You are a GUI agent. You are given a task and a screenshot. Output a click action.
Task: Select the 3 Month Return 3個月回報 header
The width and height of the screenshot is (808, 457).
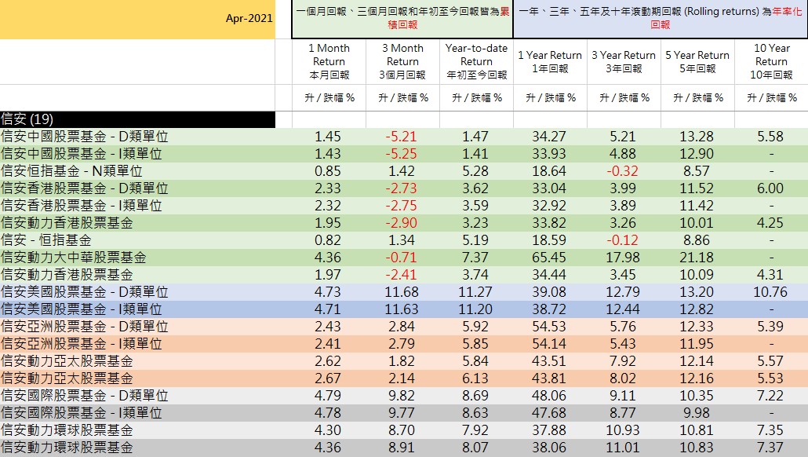coord(402,61)
